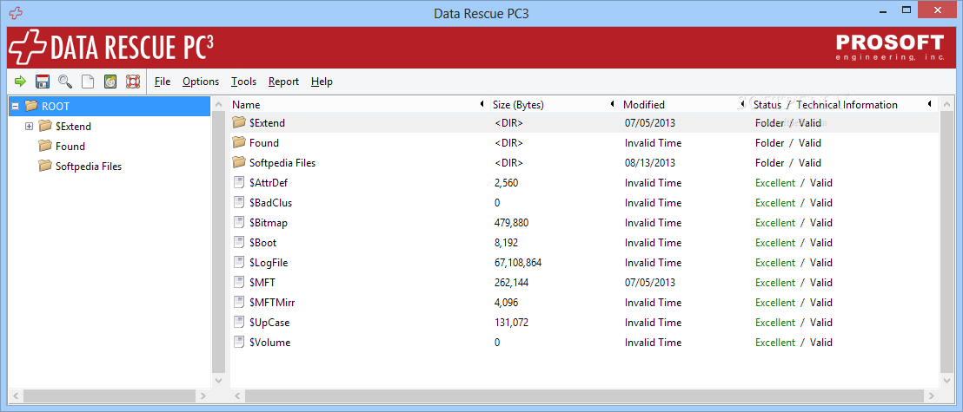Select $Extend label in the folder tree

coord(73,127)
